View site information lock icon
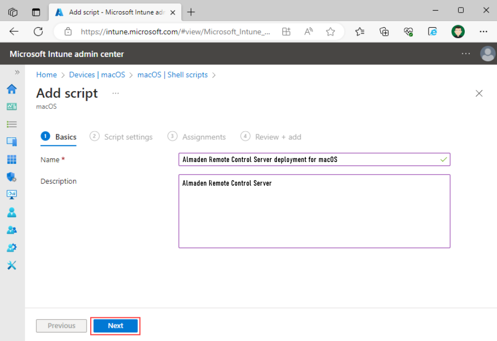This screenshot has width=497, height=341. [68, 31]
